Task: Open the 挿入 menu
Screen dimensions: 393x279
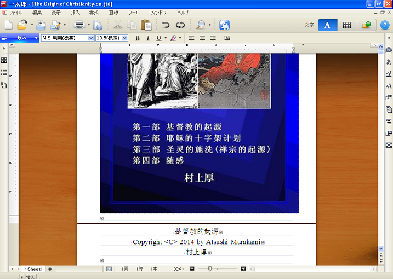Action: pyautogui.click(x=75, y=12)
